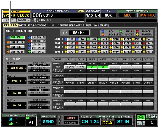Select SLOT 1 channel 11/12 clock
Image resolution: width=159 pixels, height=127 pixels.
coord(127,39)
